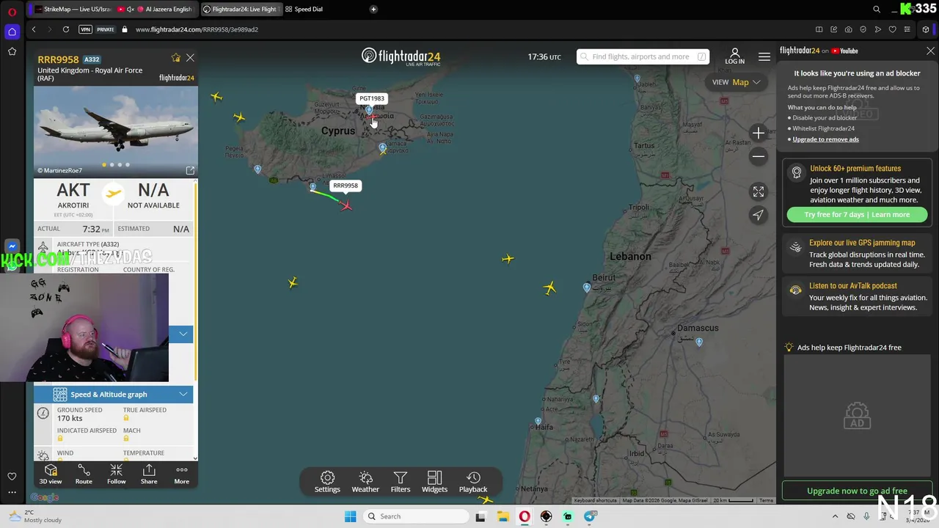939x528 pixels.
Task: Open File Explorer from taskbar
Action: pos(503,516)
